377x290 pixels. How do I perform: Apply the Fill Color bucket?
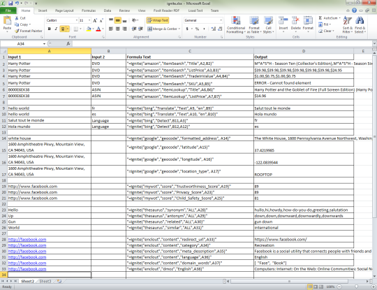pyautogui.click(x=89, y=29)
